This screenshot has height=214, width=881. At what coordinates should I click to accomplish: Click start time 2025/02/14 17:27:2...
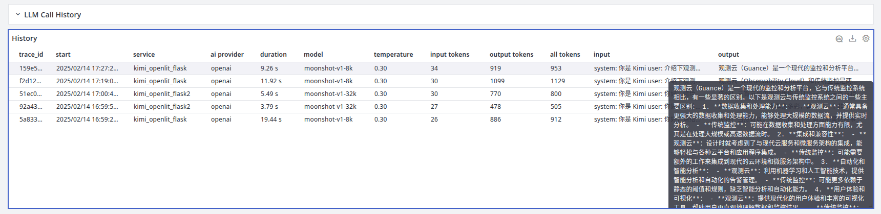click(87, 68)
